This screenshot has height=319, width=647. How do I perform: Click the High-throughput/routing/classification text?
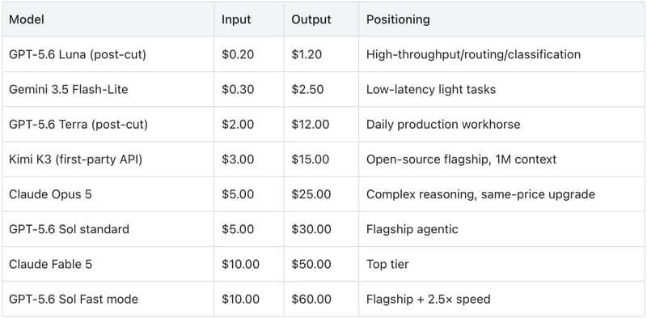[473, 54]
